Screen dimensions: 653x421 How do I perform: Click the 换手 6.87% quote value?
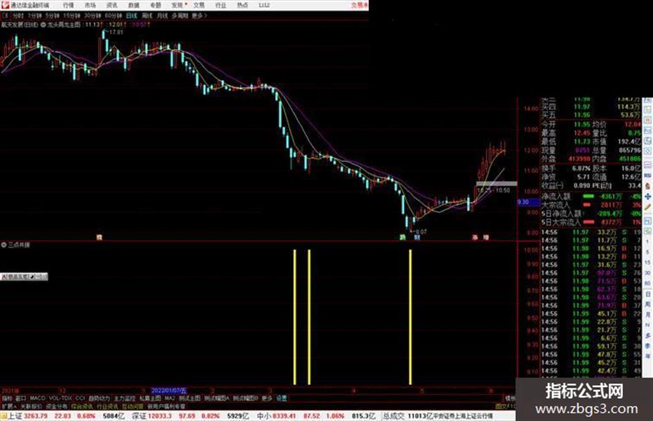tap(581, 168)
